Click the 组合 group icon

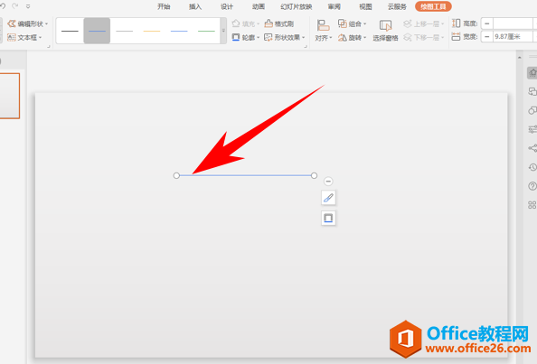(x=342, y=23)
